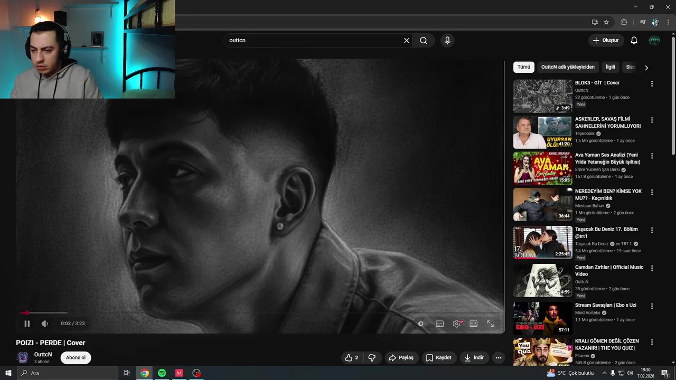
Task: Open the Chrome profile avatar
Action: (x=655, y=22)
